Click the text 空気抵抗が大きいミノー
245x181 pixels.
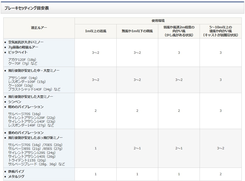pyautogui.click(x=26, y=42)
